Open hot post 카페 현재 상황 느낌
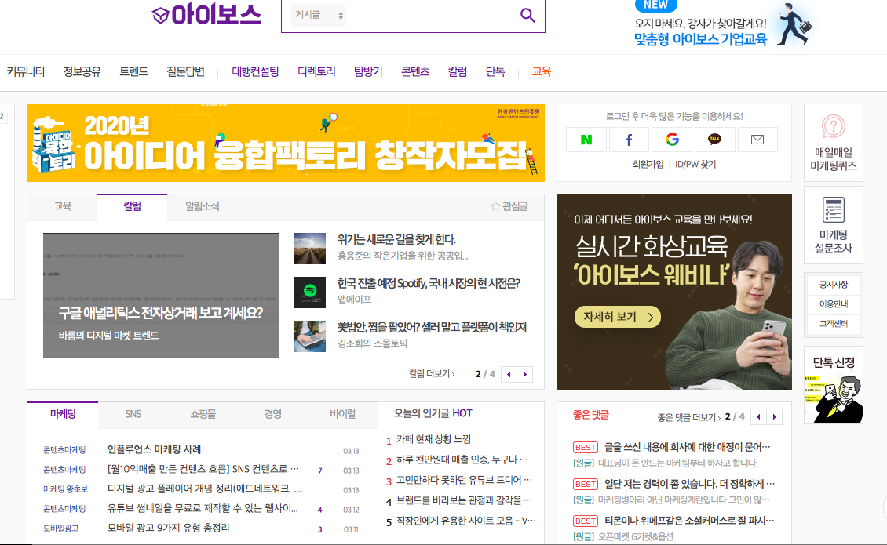 433,439
